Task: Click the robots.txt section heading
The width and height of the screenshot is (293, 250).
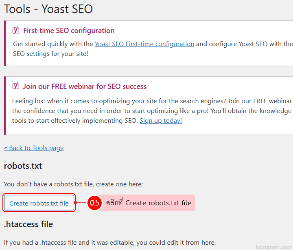Action: tap(23, 166)
